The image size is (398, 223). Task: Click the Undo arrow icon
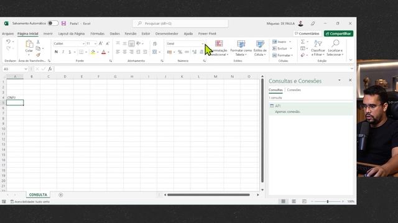8,42
